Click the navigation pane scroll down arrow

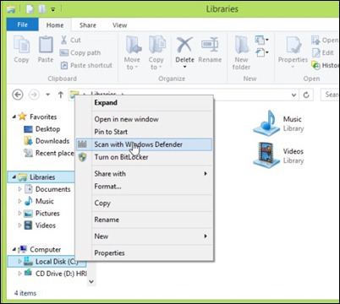click(x=91, y=281)
